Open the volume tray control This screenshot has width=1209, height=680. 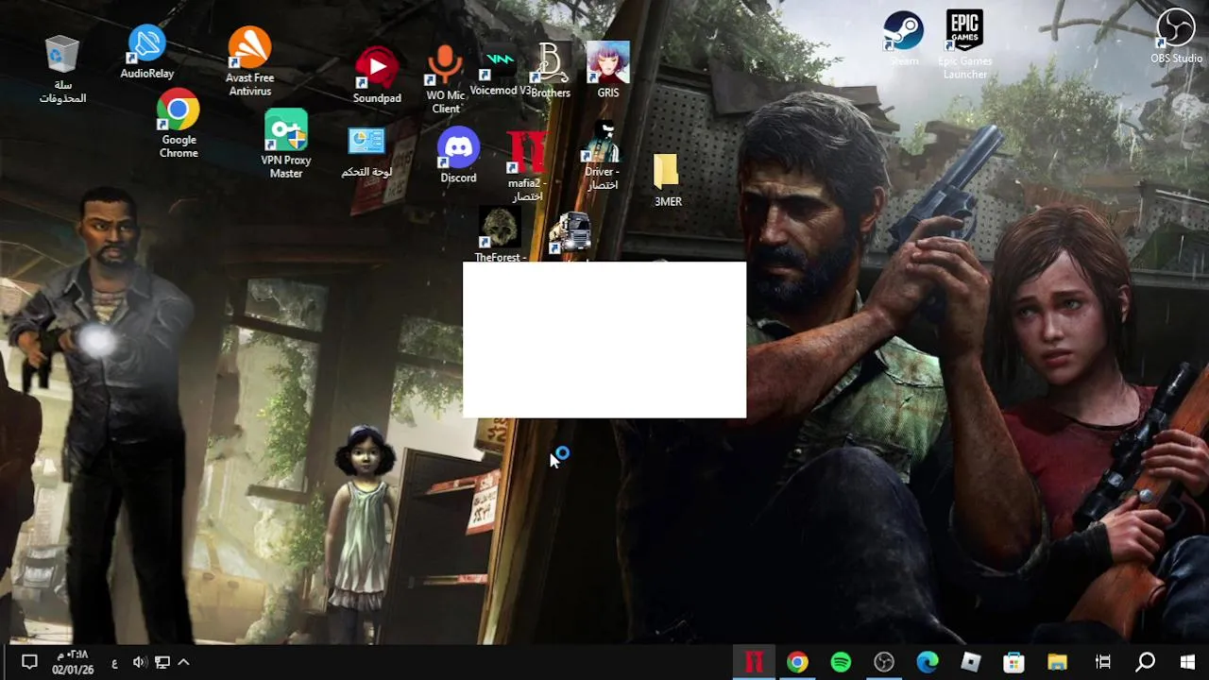(x=140, y=662)
